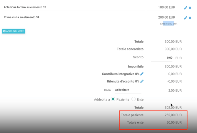
Task: Click the Totale paziente amount
Action: pos(173,115)
